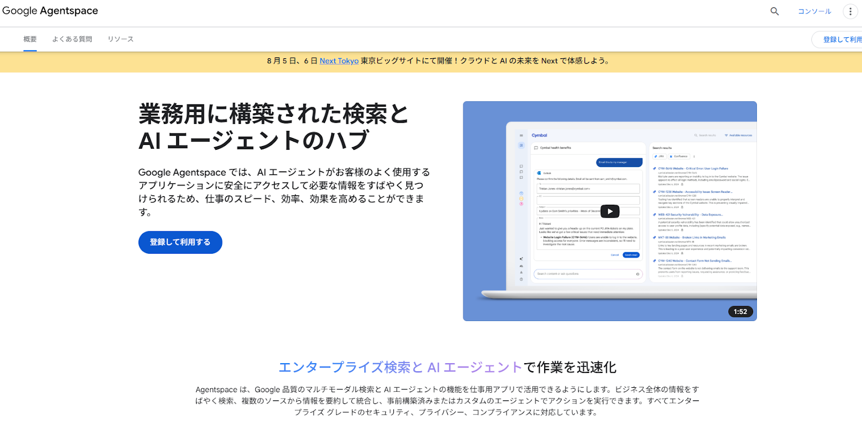This screenshot has width=862, height=438.
Task: Click the paragraph starting Agentspace は、Google 品質
Action: coord(447,401)
